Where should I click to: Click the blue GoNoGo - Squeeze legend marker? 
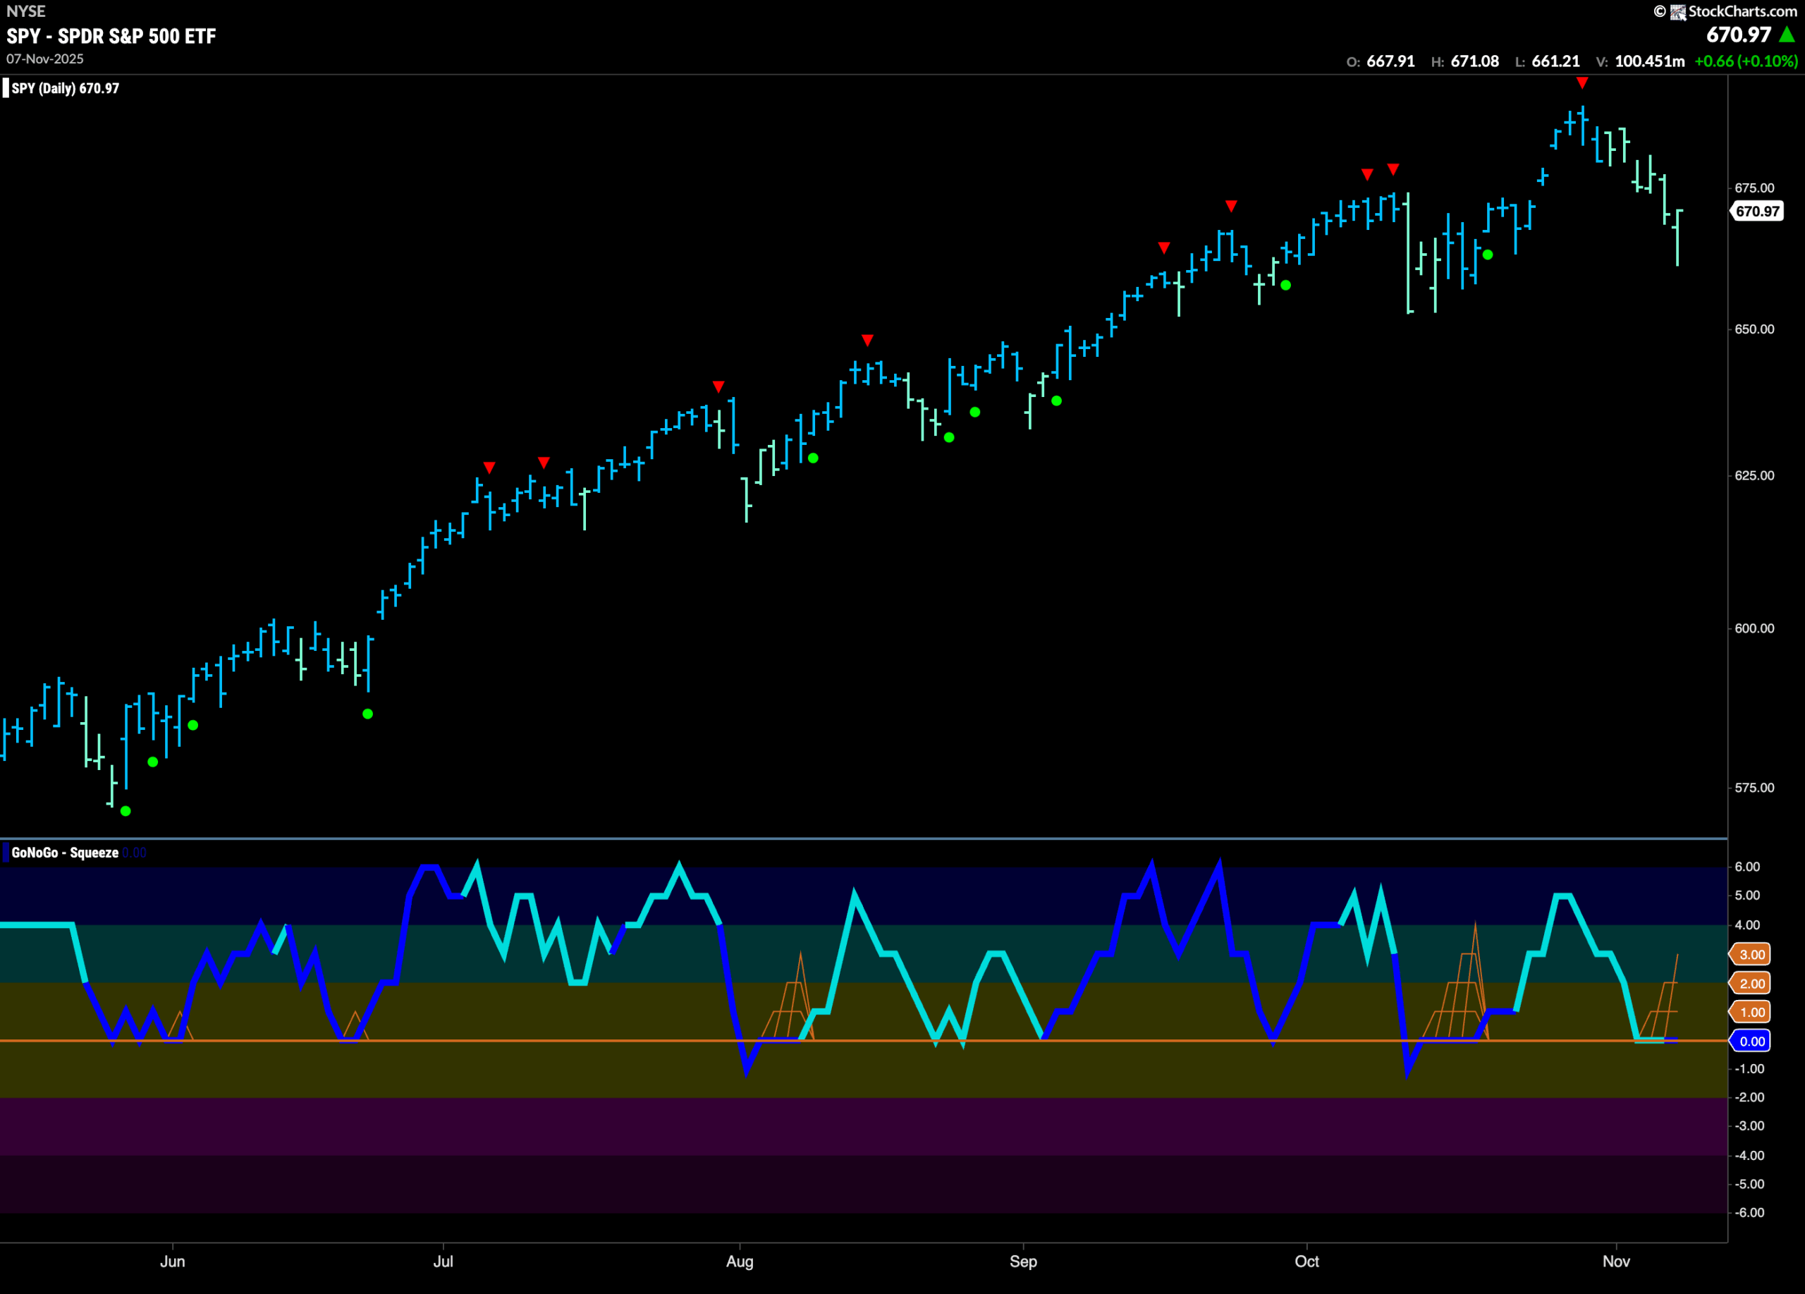pos(6,853)
